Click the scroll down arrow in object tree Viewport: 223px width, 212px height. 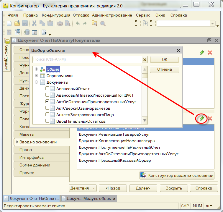click(145, 121)
